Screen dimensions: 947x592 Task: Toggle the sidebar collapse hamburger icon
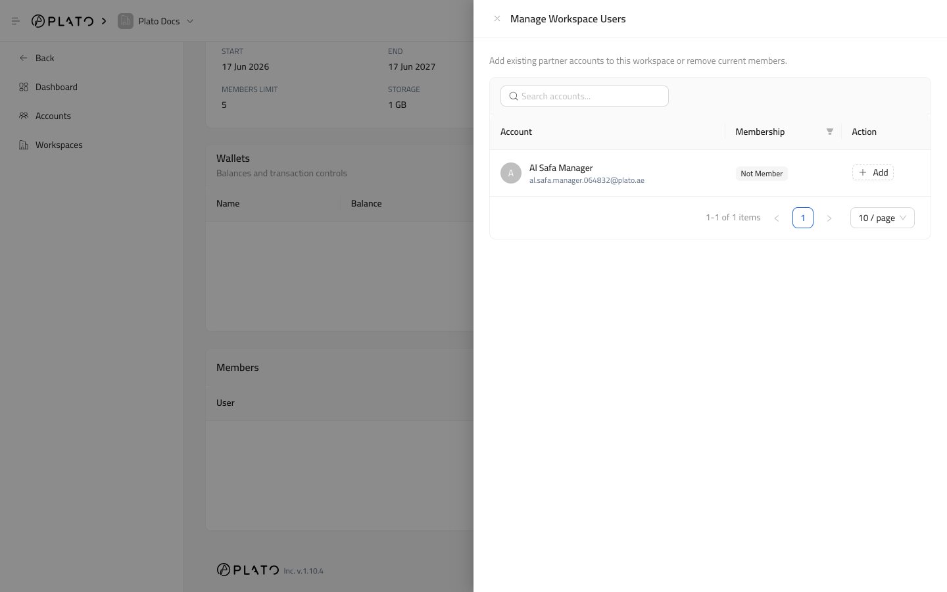click(16, 21)
